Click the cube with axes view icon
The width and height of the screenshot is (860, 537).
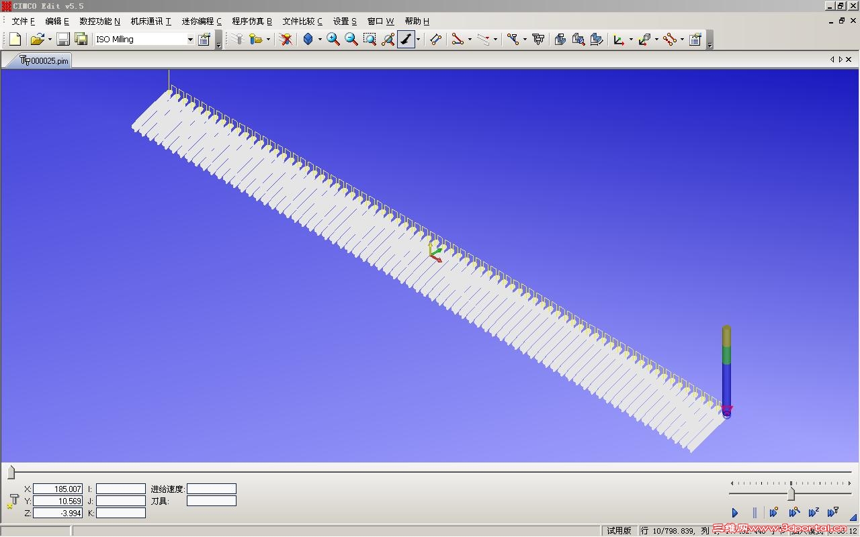point(644,39)
